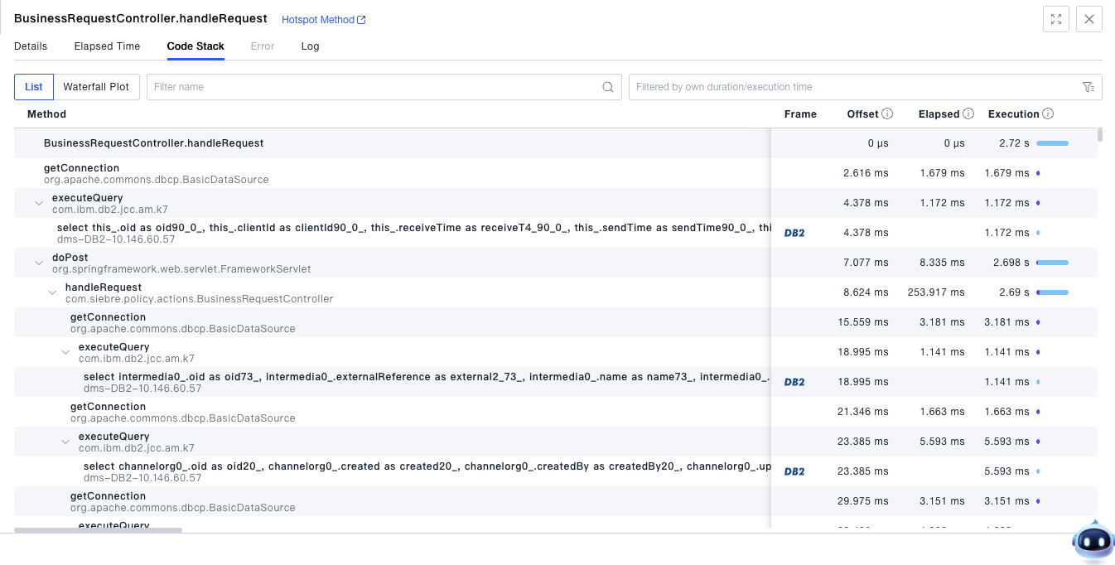Click the Offset column info icon
This screenshot has height=565, width=1115.
tap(887, 114)
